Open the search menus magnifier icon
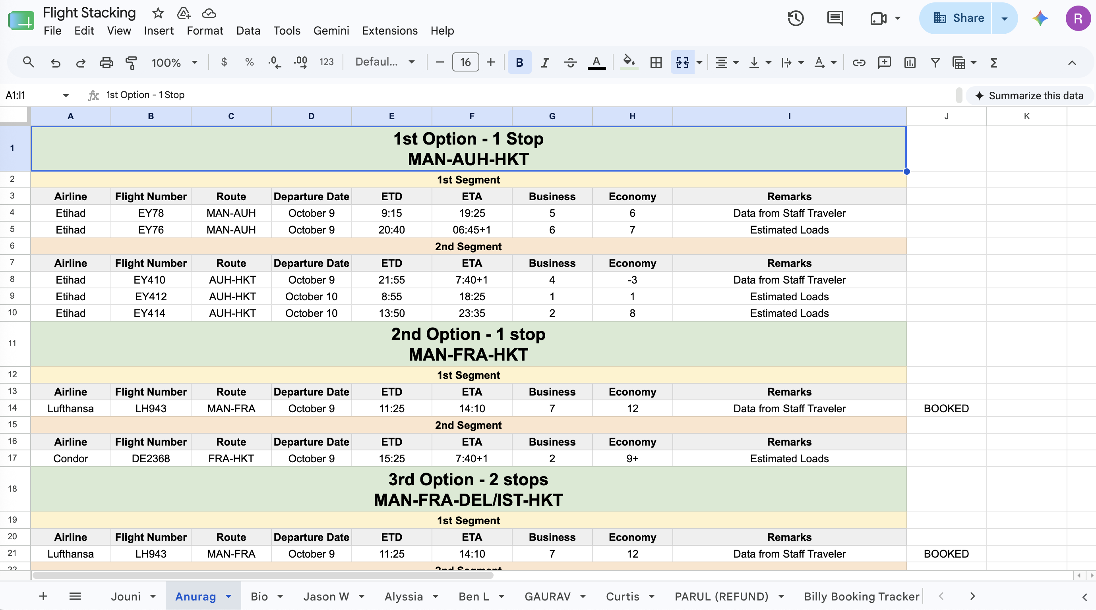The height and width of the screenshot is (610, 1096). (x=28, y=62)
